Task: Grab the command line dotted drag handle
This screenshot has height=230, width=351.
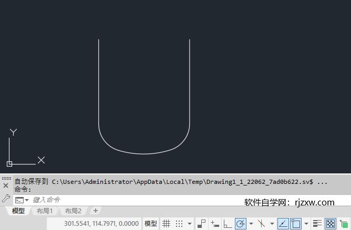Action: pos(6,179)
